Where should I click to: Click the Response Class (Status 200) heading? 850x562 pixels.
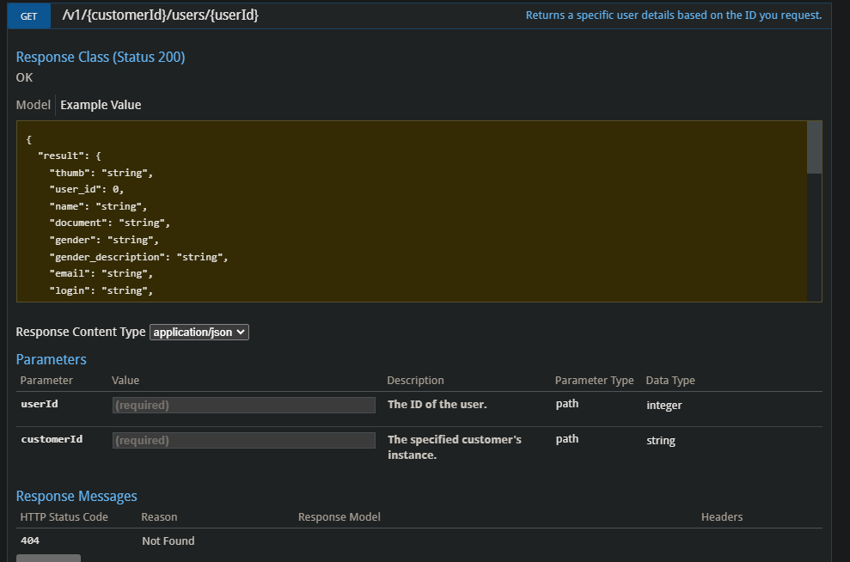[x=101, y=57]
